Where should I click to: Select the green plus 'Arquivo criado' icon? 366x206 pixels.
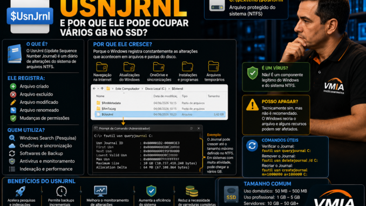(13, 87)
